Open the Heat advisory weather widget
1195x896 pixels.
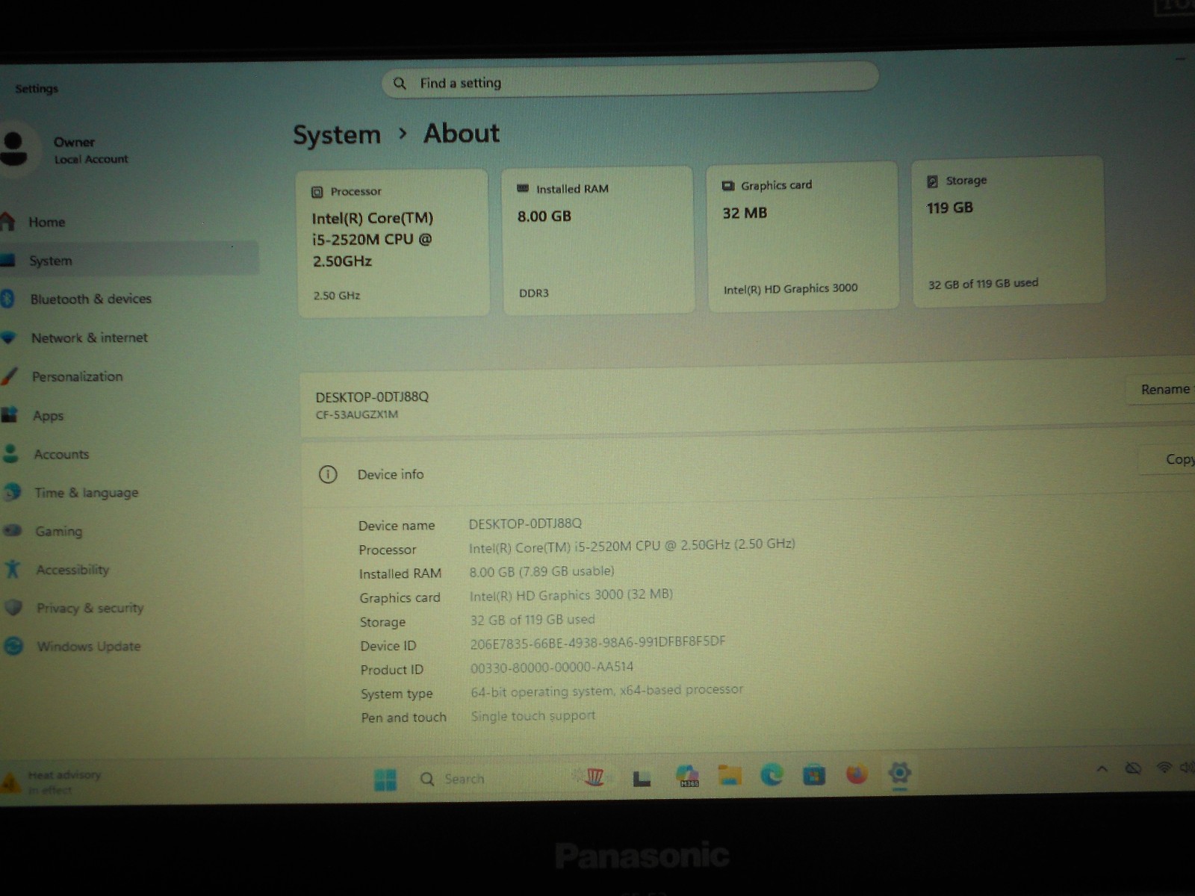point(52,782)
